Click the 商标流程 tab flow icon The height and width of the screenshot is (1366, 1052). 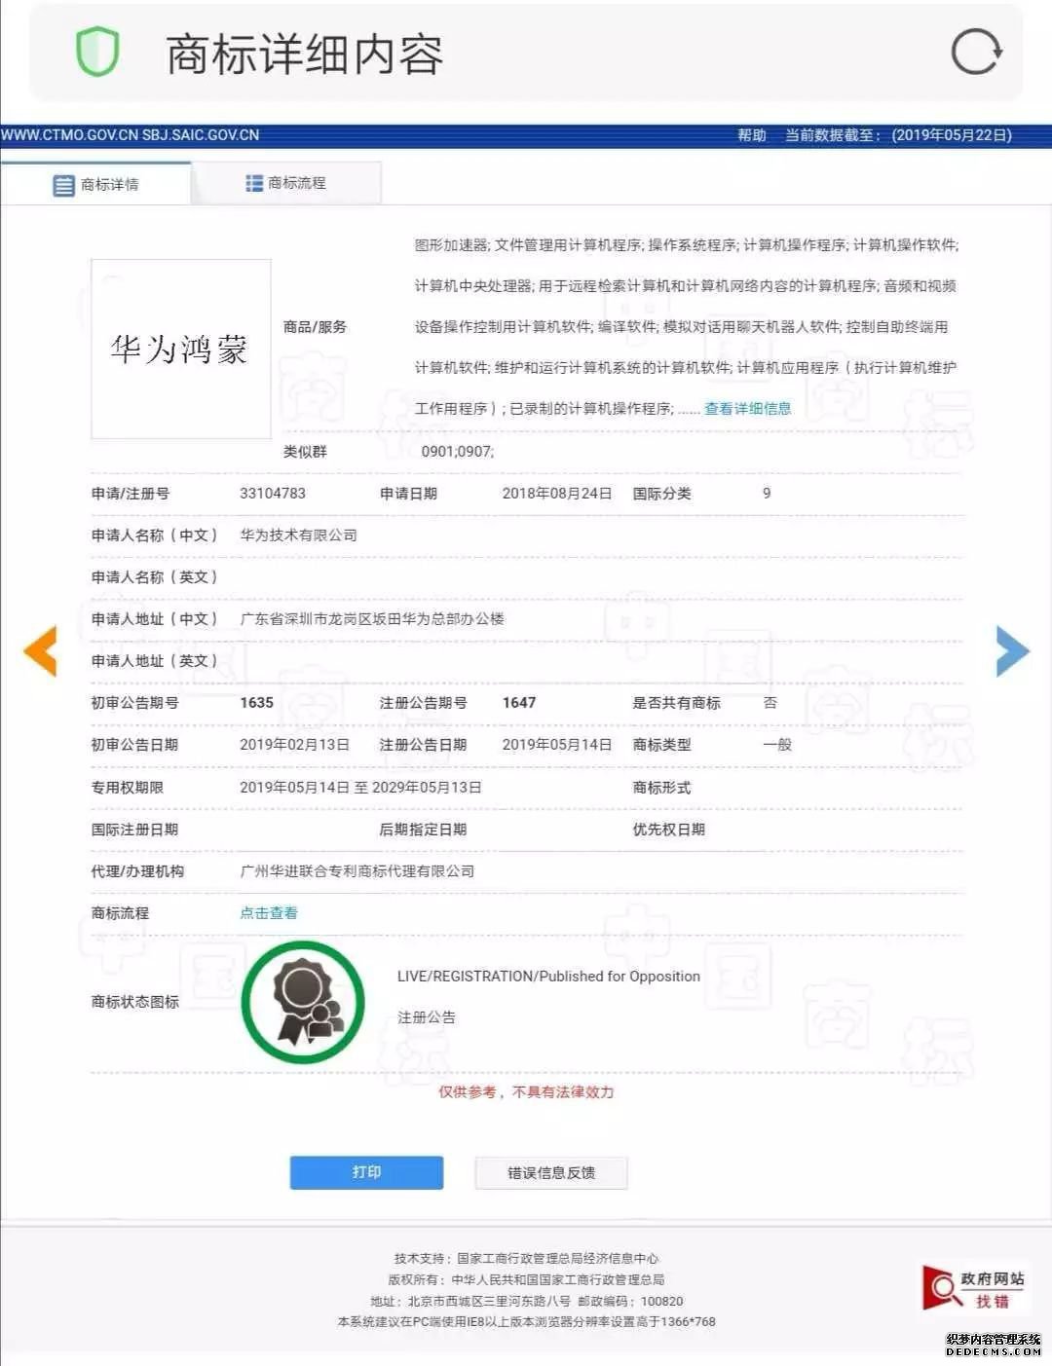[x=254, y=183]
